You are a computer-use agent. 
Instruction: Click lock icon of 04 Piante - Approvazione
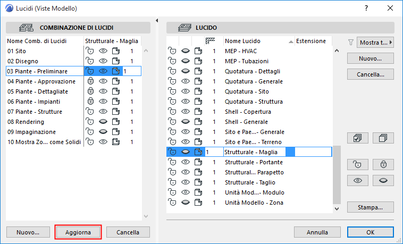90,81
